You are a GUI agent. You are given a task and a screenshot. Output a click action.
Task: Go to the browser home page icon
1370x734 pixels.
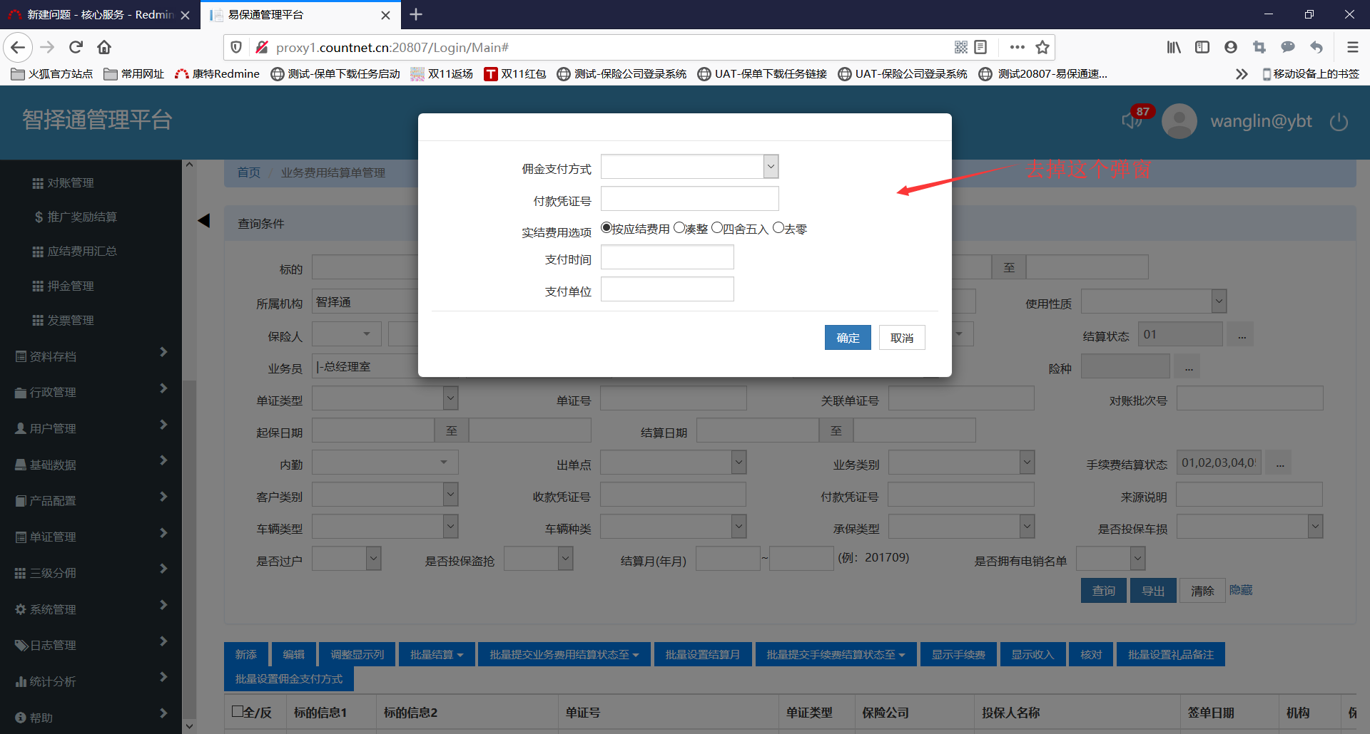point(104,47)
